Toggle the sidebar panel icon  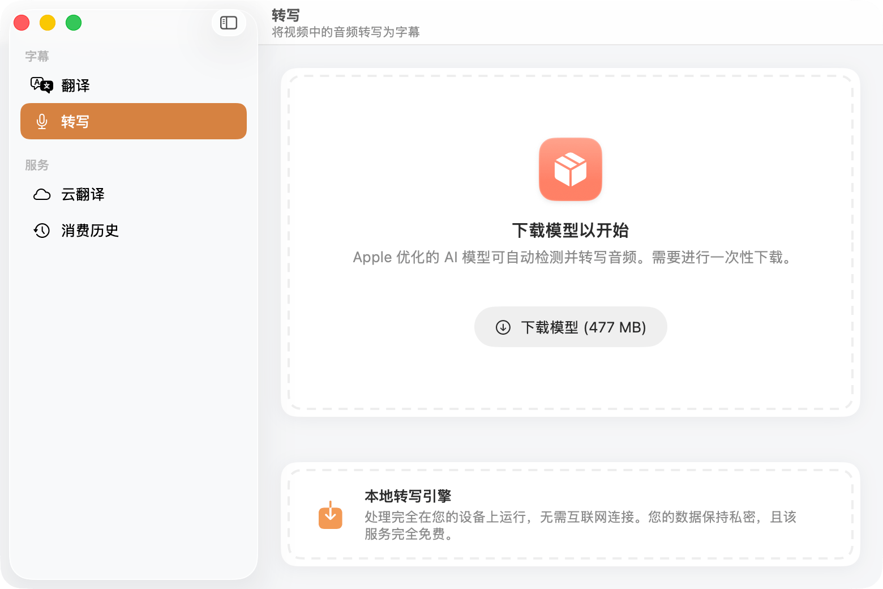[x=229, y=23]
